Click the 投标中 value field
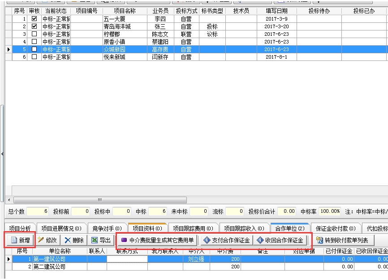Image resolution: width=388 pixels, height=280 pixels. pyautogui.click(x=122, y=211)
